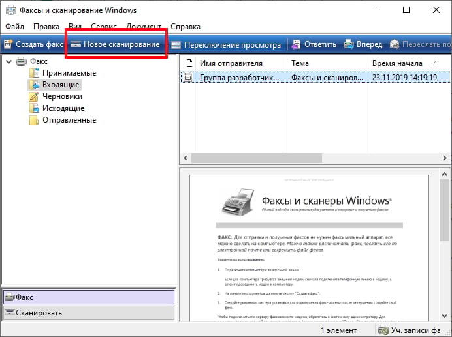Viewport: 452px width, 337px height.
Task: Open the Справка menu
Action: coord(186,27)
